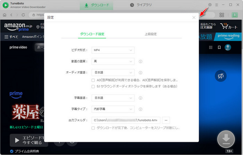Open the 字幕タイプ 内部字幕 dropdown
The width and height of the screenshot is (243, 155).
click(113, 109)
